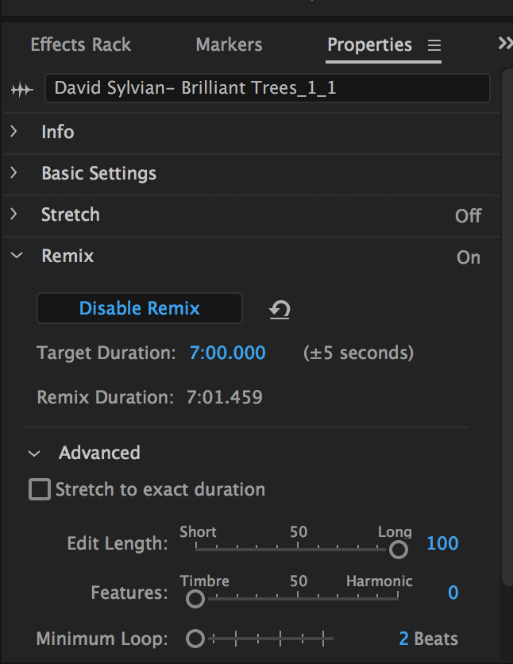Open the Properties panel menu icon
This screenshot has width=513, height=664.
click(434, 45)
